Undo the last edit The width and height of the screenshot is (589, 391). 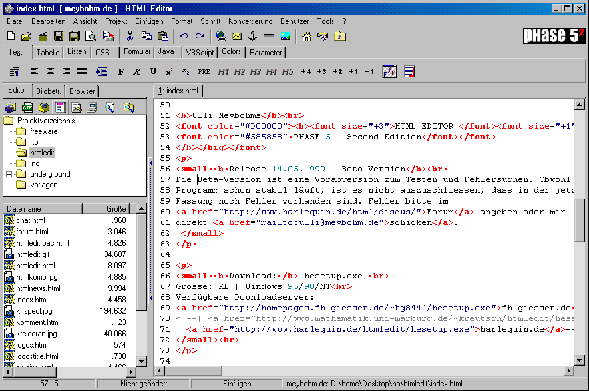pyautogui.click(x=184, y=36)
